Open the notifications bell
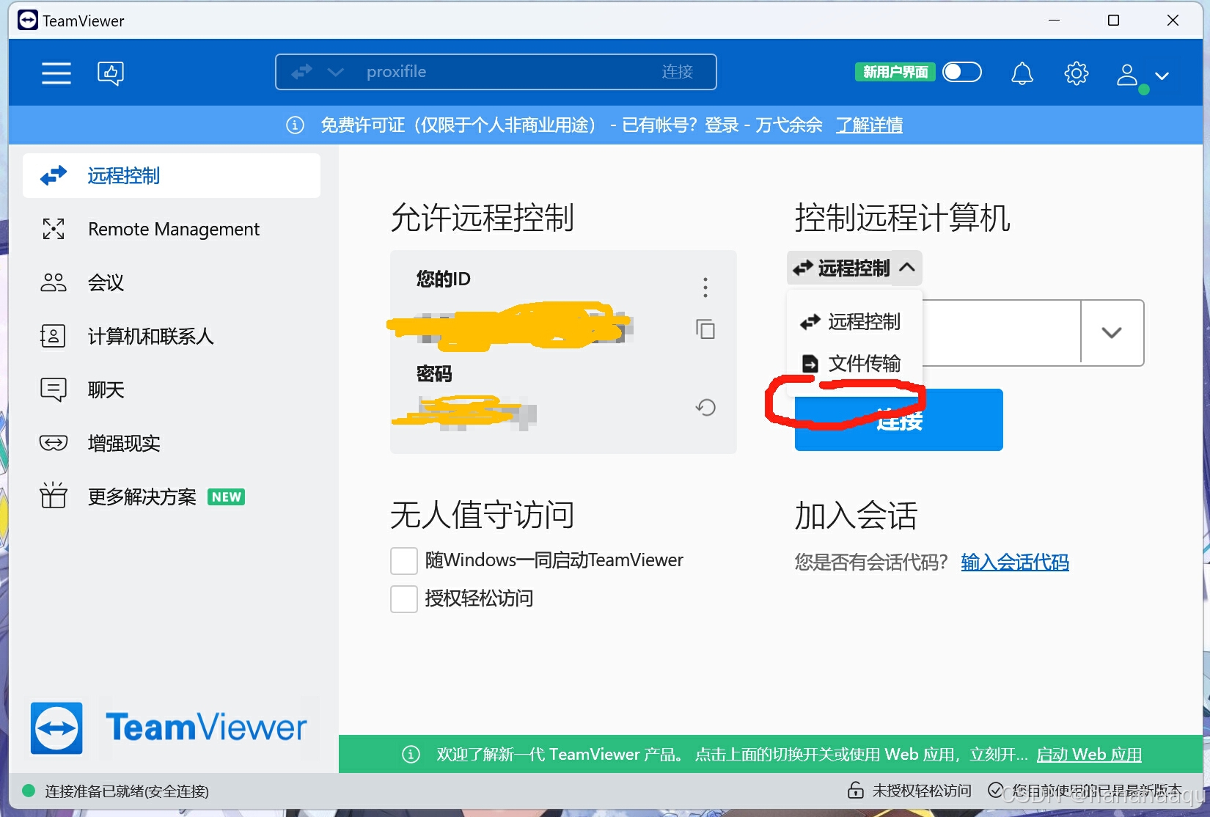The width and height of the screenshot is (1210, 817). [x=1022, y=73]
